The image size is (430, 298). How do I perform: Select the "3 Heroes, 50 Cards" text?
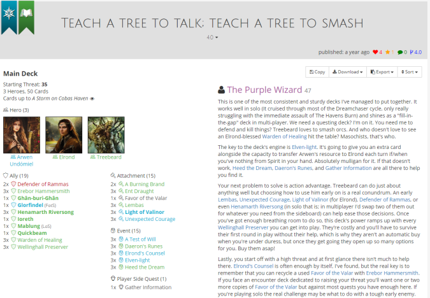(x=25, y=91)
